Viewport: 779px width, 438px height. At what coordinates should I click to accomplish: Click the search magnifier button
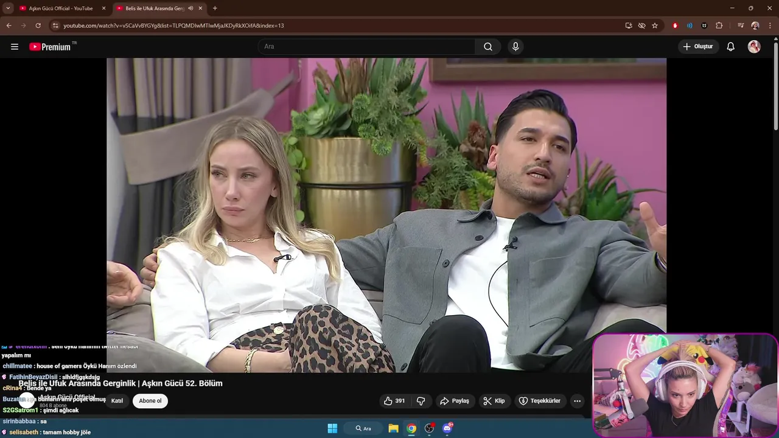[488, 47]
